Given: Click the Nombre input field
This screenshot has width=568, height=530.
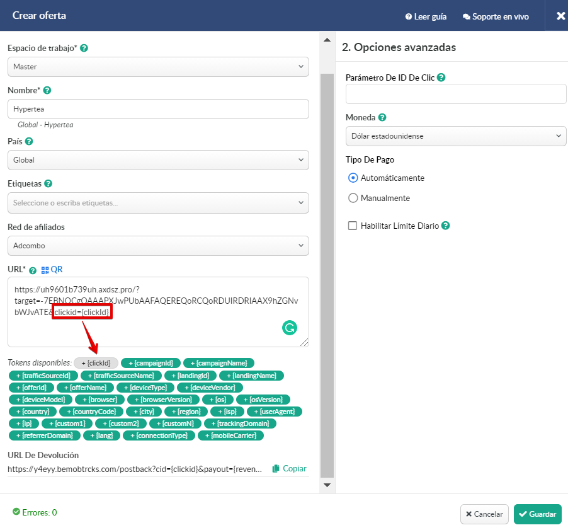Looking at the screenshot, I should point(158,109).
